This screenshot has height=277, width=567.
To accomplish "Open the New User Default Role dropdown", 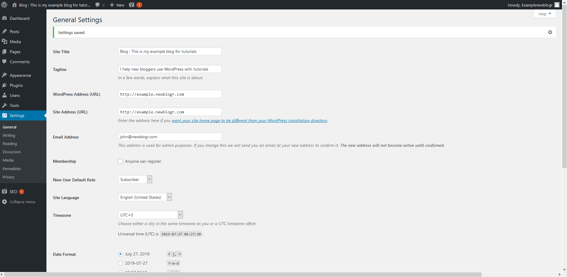I will 135,180.
